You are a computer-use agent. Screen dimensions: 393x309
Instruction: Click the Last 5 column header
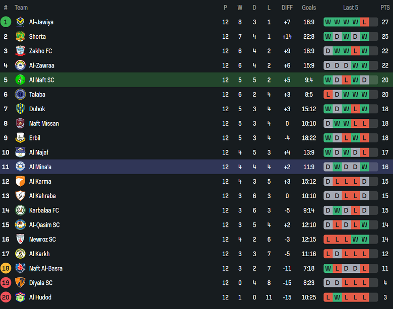[351, 8]
